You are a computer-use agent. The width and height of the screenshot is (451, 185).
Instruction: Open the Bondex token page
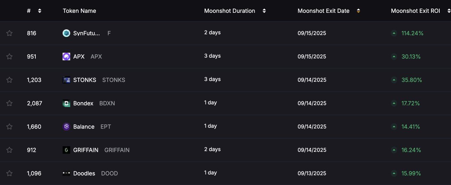point(83,103)
